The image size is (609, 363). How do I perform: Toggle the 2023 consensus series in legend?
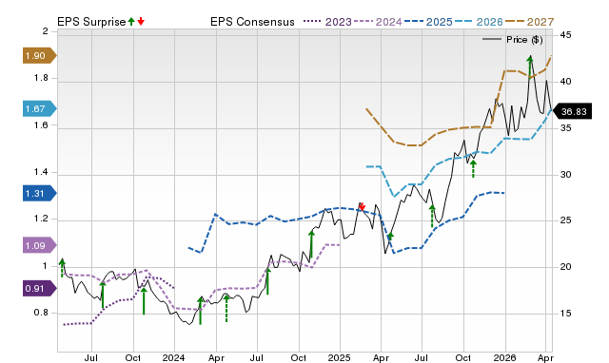point(327,22)
